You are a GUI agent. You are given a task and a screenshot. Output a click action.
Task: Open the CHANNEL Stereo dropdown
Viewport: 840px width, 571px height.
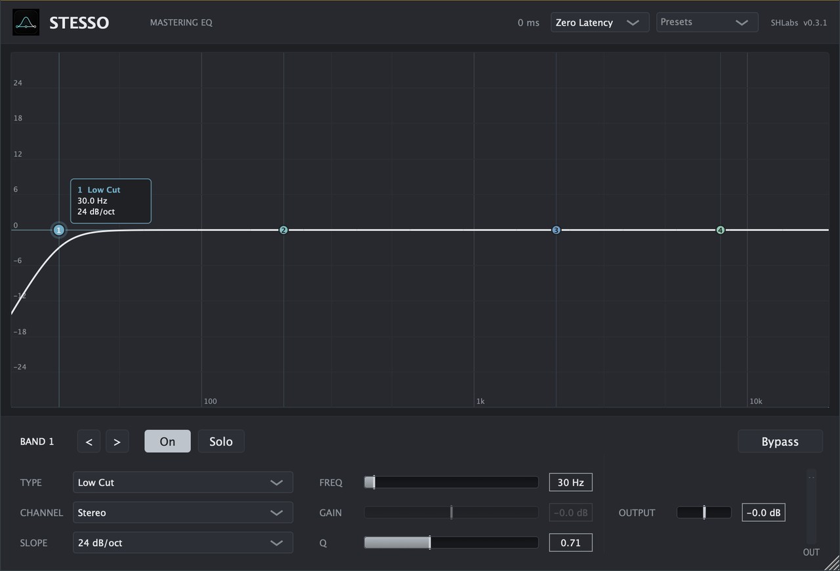(182, 513)
